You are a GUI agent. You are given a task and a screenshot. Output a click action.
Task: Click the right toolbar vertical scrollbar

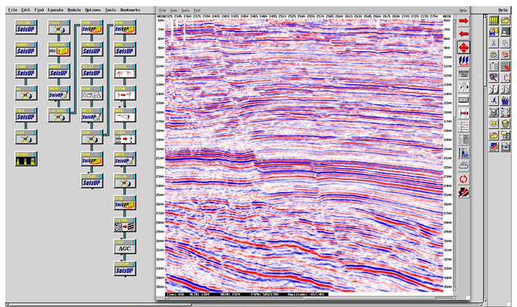pos(485,158)
